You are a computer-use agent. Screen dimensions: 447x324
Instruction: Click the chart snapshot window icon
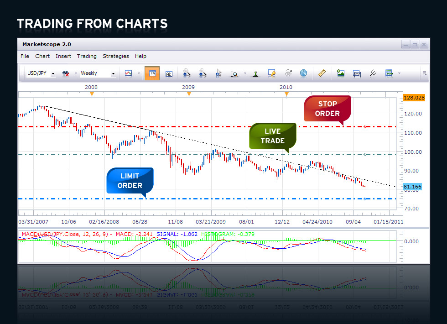pyautogui.click(x=357, y=73)
